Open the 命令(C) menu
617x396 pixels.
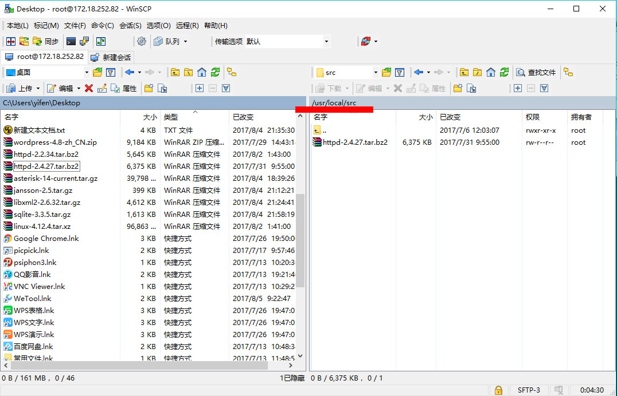pyautogui.click(x=103, y=25)
